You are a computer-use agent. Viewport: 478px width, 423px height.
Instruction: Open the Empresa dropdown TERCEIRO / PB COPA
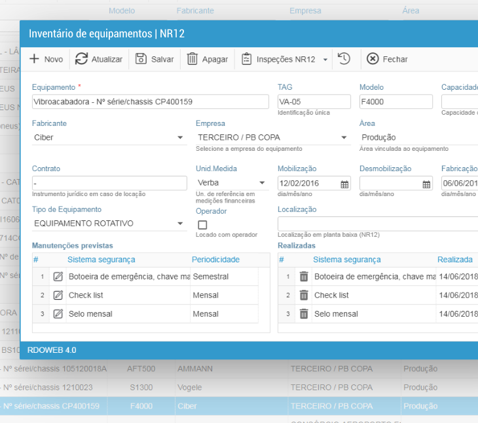[x=273, y=138]
